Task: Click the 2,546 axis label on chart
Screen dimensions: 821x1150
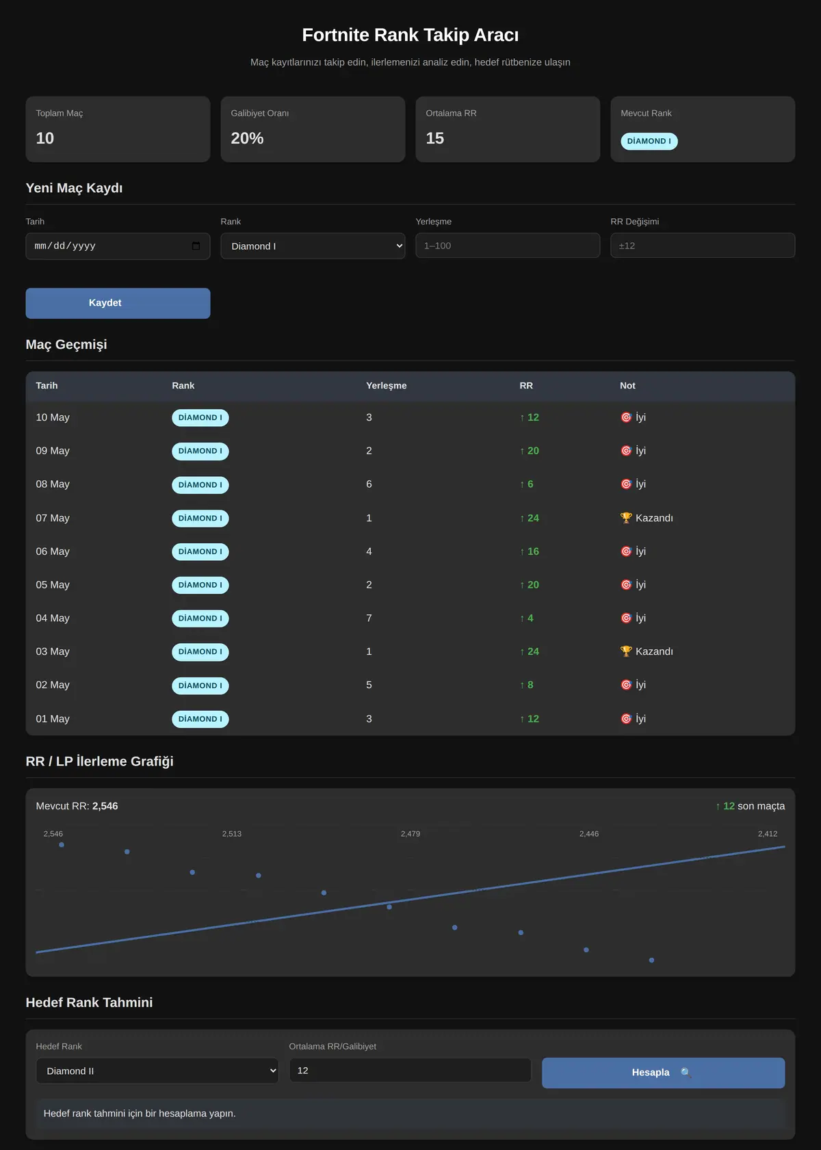Action: pyautogui.click(x=53, y=834)
